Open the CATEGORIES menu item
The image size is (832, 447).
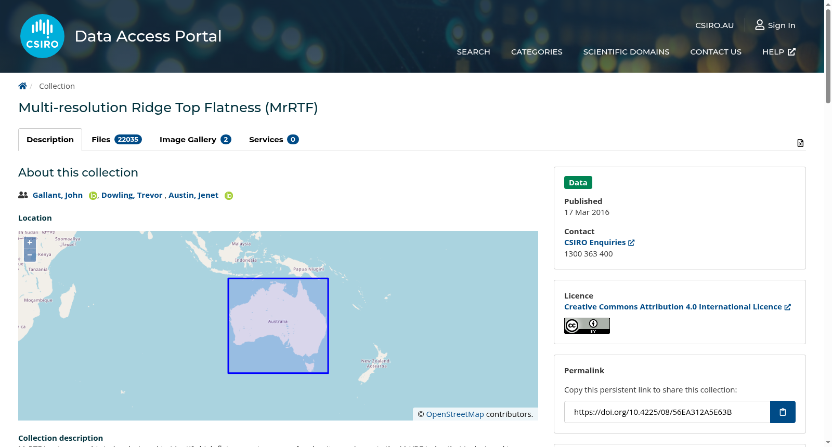pos(537,52)
